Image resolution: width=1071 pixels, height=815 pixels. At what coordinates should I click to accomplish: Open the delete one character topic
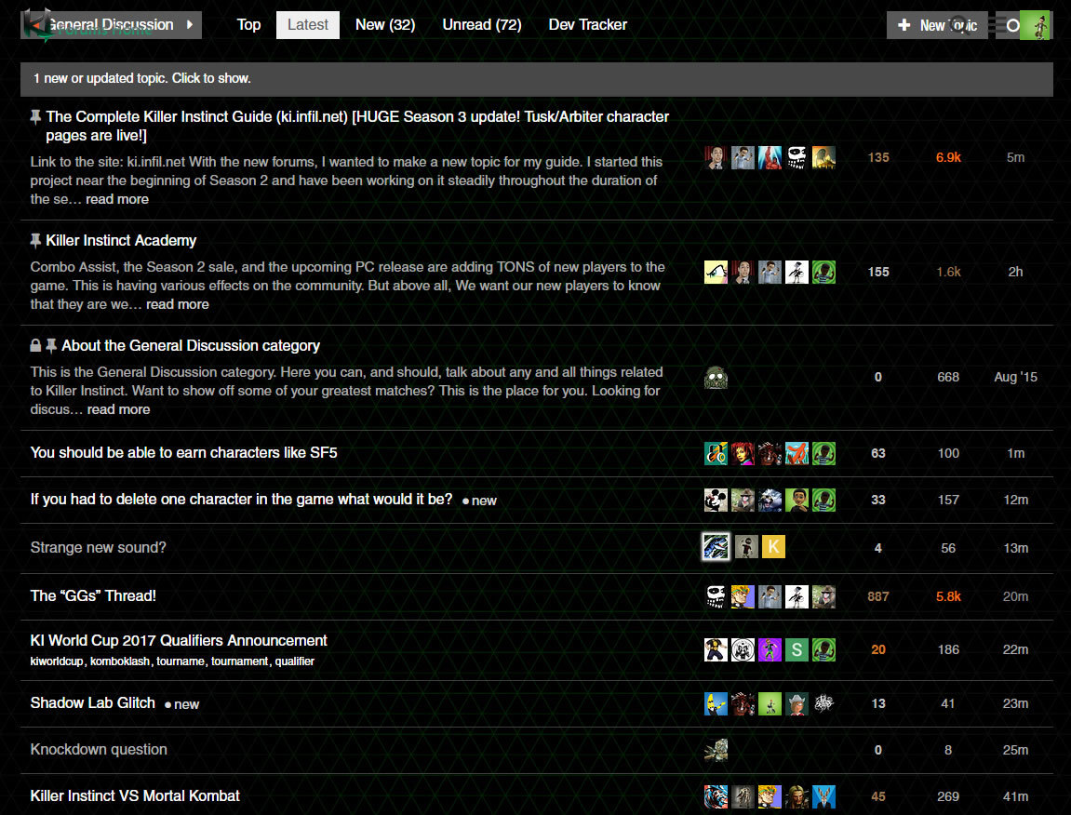(x=241, y=500)
